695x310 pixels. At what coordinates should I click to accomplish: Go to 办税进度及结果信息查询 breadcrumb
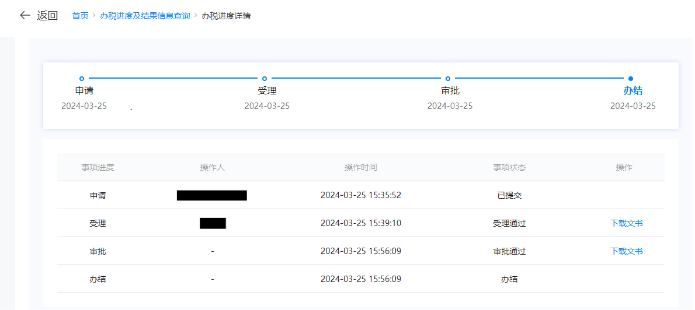click(145, 16)
